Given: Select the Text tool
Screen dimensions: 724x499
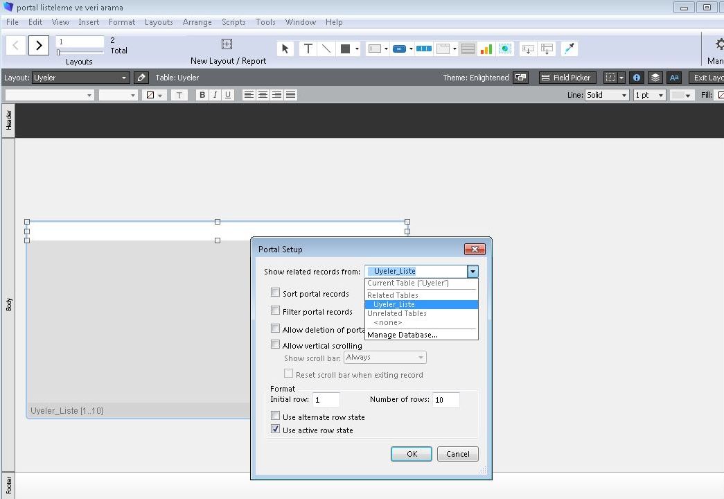Looking at the screenshot, I should [x=308, y=49].
